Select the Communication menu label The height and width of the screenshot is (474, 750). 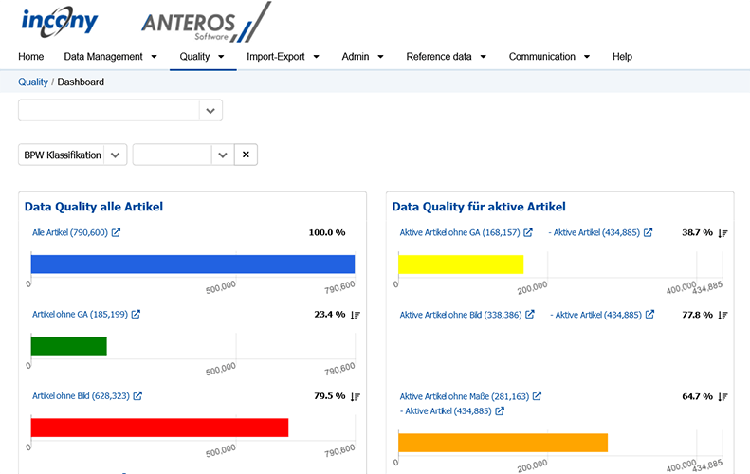(x=542, y=57)
